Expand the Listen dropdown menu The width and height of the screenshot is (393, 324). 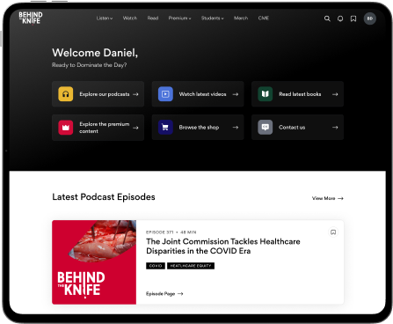(x=105, y=18)
